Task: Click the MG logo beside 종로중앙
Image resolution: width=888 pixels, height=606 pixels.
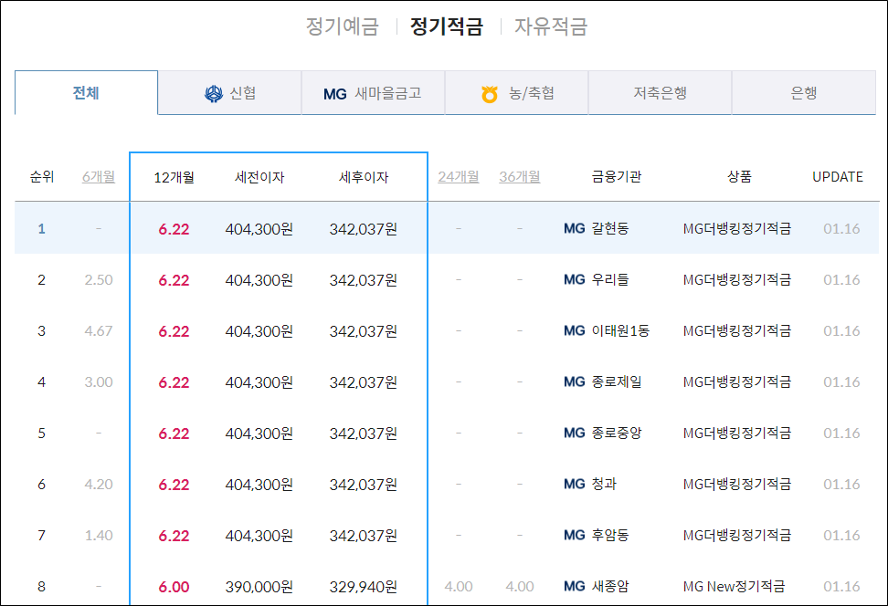Action: pyautogui.click(x=575, y=433)
